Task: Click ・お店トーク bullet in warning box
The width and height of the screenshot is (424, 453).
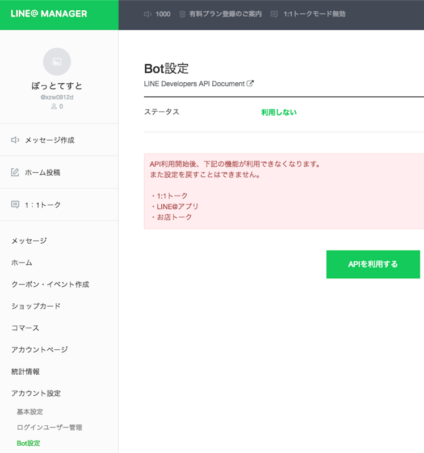Action: pos(171,217)
